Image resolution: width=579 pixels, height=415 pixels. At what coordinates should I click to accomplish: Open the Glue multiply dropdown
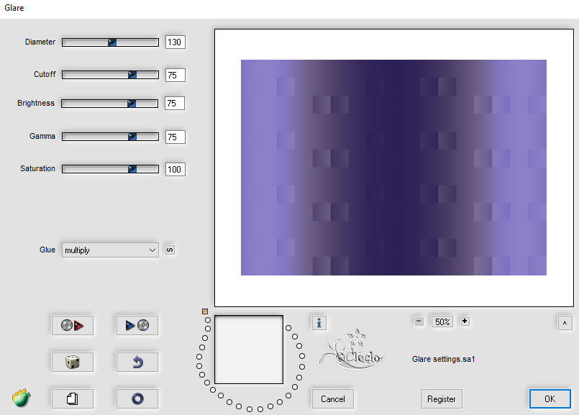click(x=110, y=250)
